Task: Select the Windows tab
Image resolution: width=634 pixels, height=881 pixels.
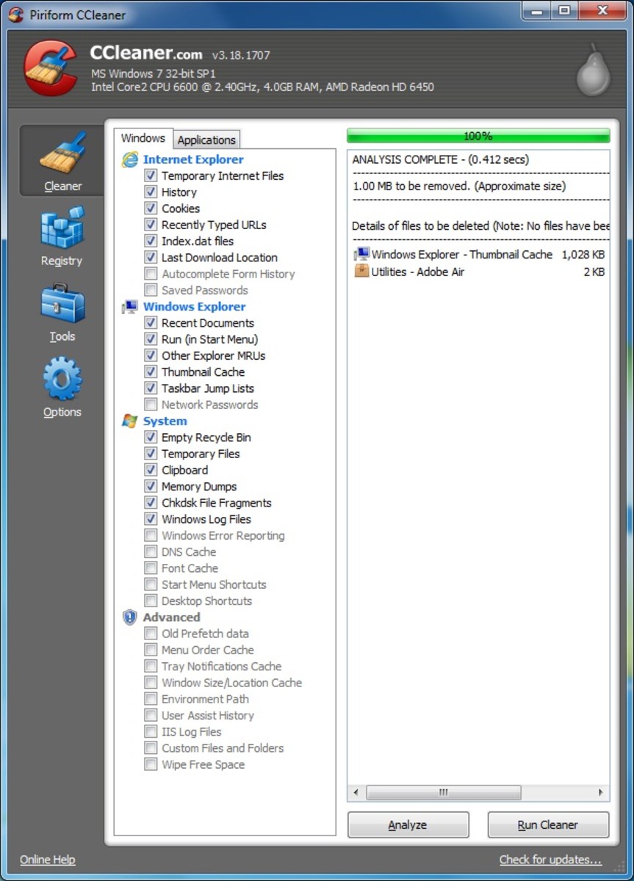Action: tap(143, 138)
